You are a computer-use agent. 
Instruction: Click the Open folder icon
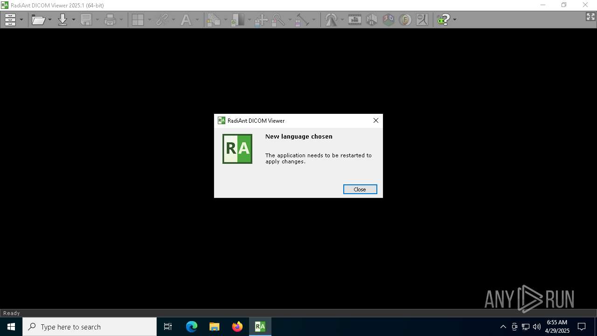pyautogui.click(x=38, y=20)
